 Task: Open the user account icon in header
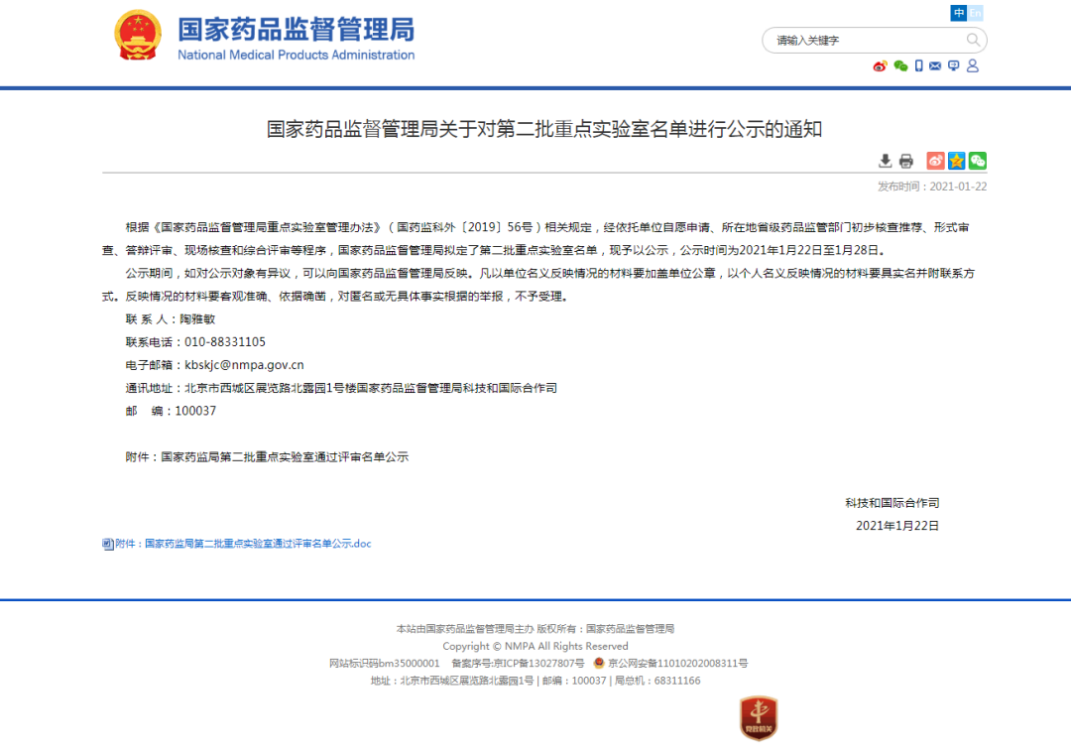972,66
